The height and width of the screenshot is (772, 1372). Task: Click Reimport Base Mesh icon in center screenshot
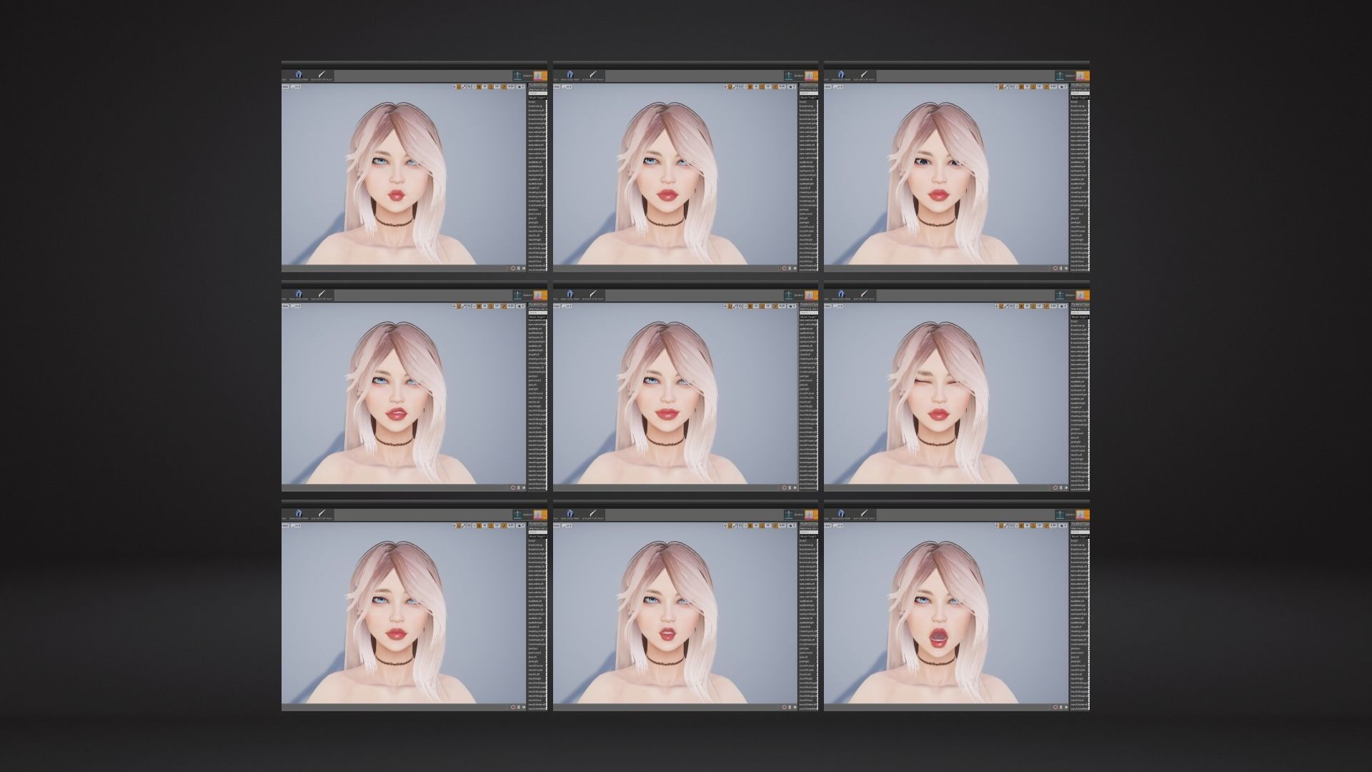[570, 294]
